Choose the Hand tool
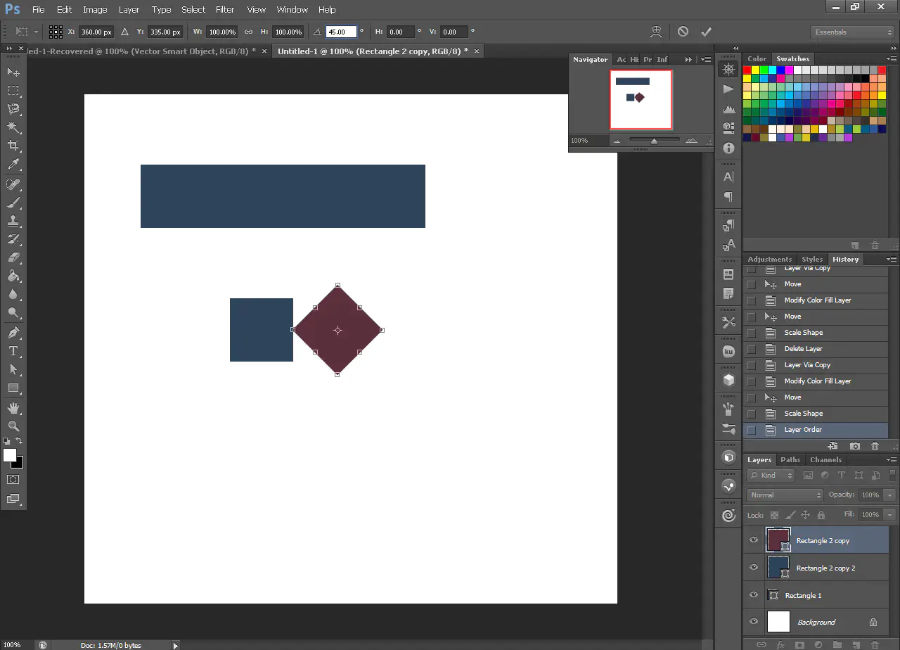The width and height of the screenshot is (900, 650). click(x=13, y=408)
